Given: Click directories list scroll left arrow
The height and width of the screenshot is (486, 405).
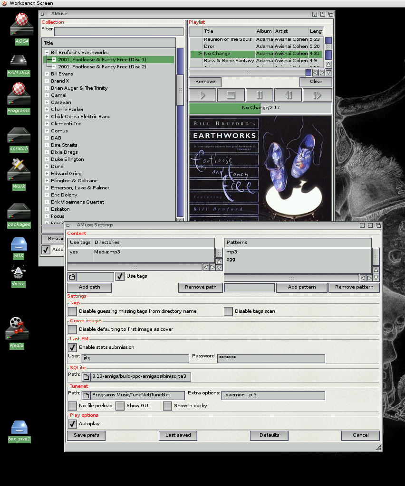Looking at the screenshot, I should (206, 267).
